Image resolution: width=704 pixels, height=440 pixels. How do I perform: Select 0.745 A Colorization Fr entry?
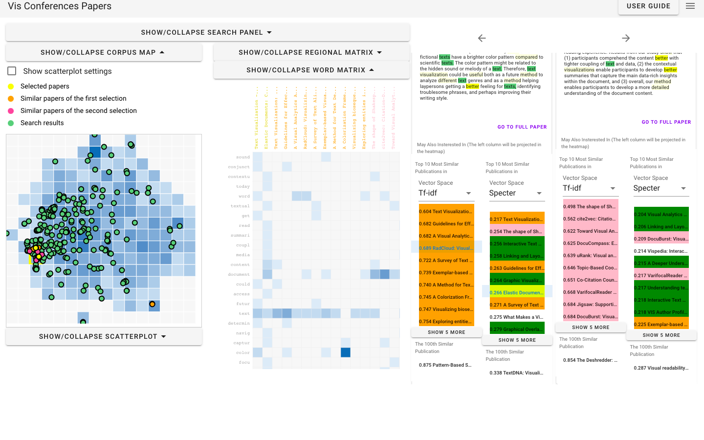pos(446,297)
